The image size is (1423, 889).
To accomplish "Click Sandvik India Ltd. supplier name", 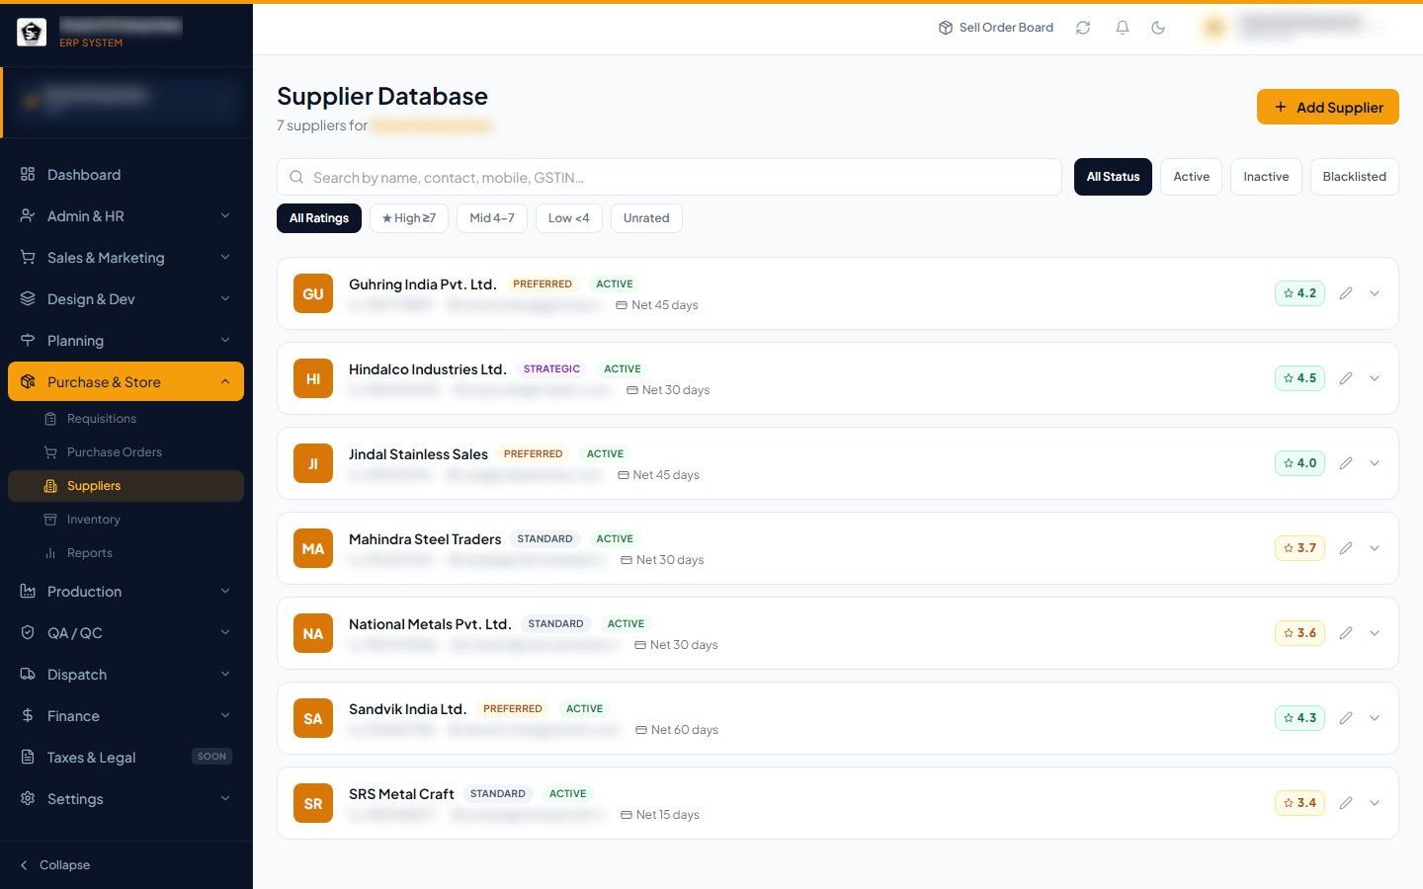I will (x=407, y=709).
